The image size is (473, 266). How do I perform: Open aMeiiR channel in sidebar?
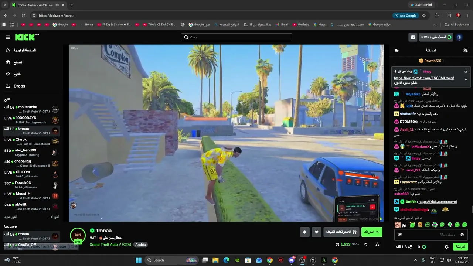pos(31,207)
